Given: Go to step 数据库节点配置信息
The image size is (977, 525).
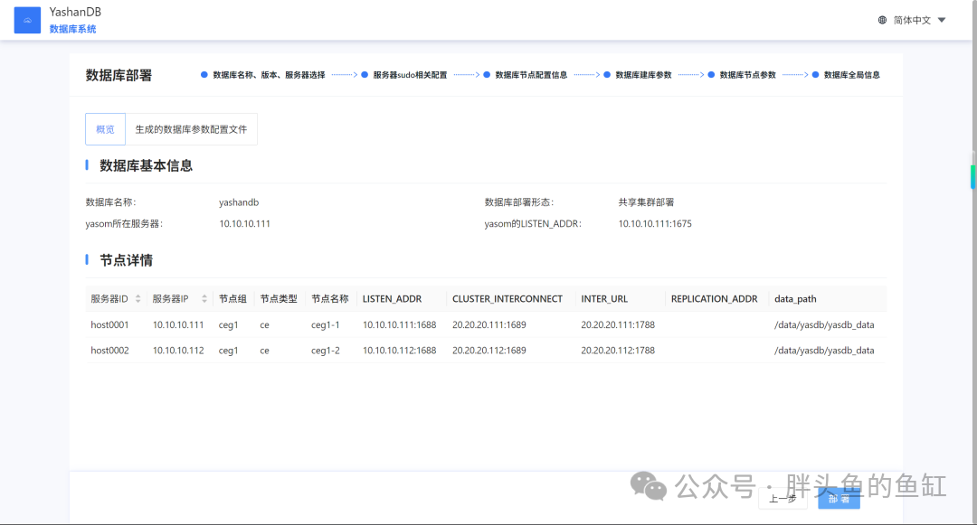Looking at the screenshot, I should [526, 75].
